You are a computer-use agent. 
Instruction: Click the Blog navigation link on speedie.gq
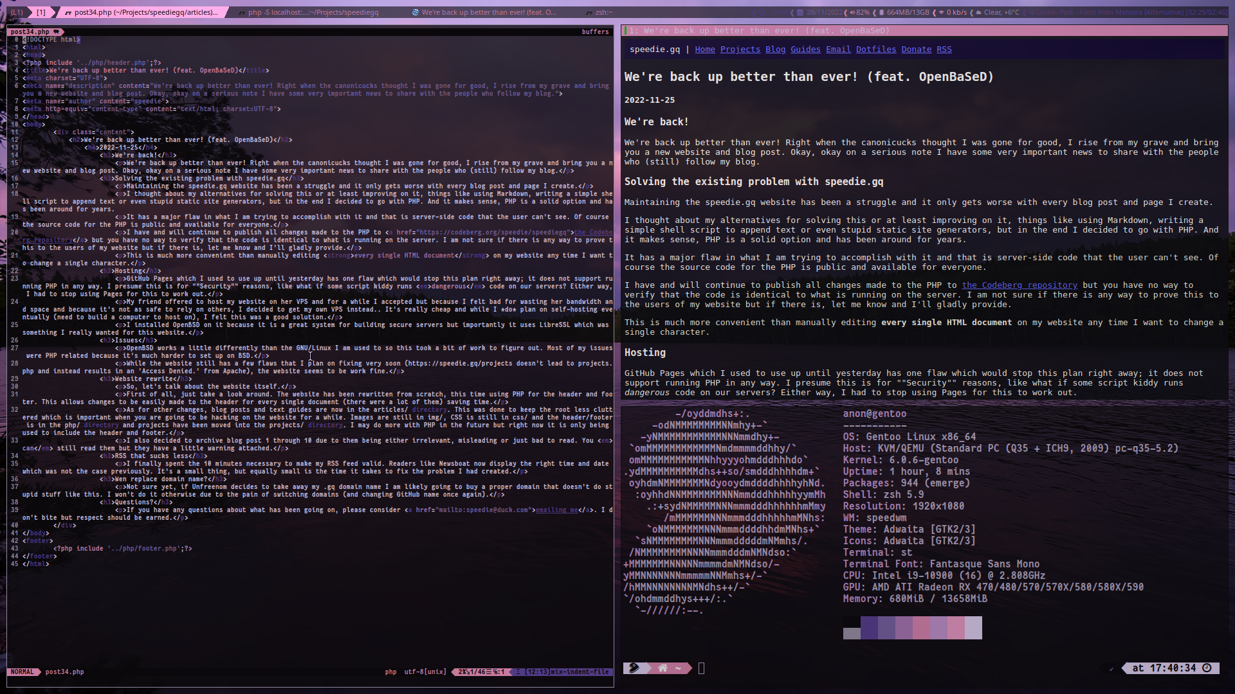(x=775, y=48)
